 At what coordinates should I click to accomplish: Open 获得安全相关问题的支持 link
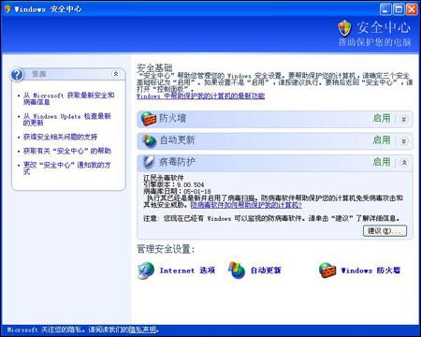pos(60,137)
